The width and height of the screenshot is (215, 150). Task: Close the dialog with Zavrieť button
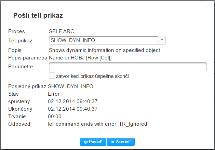click(121, 142)
